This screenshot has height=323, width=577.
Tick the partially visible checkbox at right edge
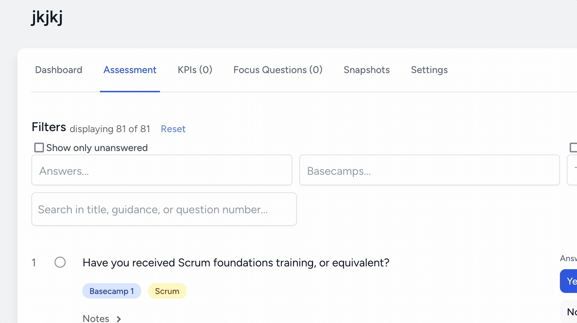point(574,148)
